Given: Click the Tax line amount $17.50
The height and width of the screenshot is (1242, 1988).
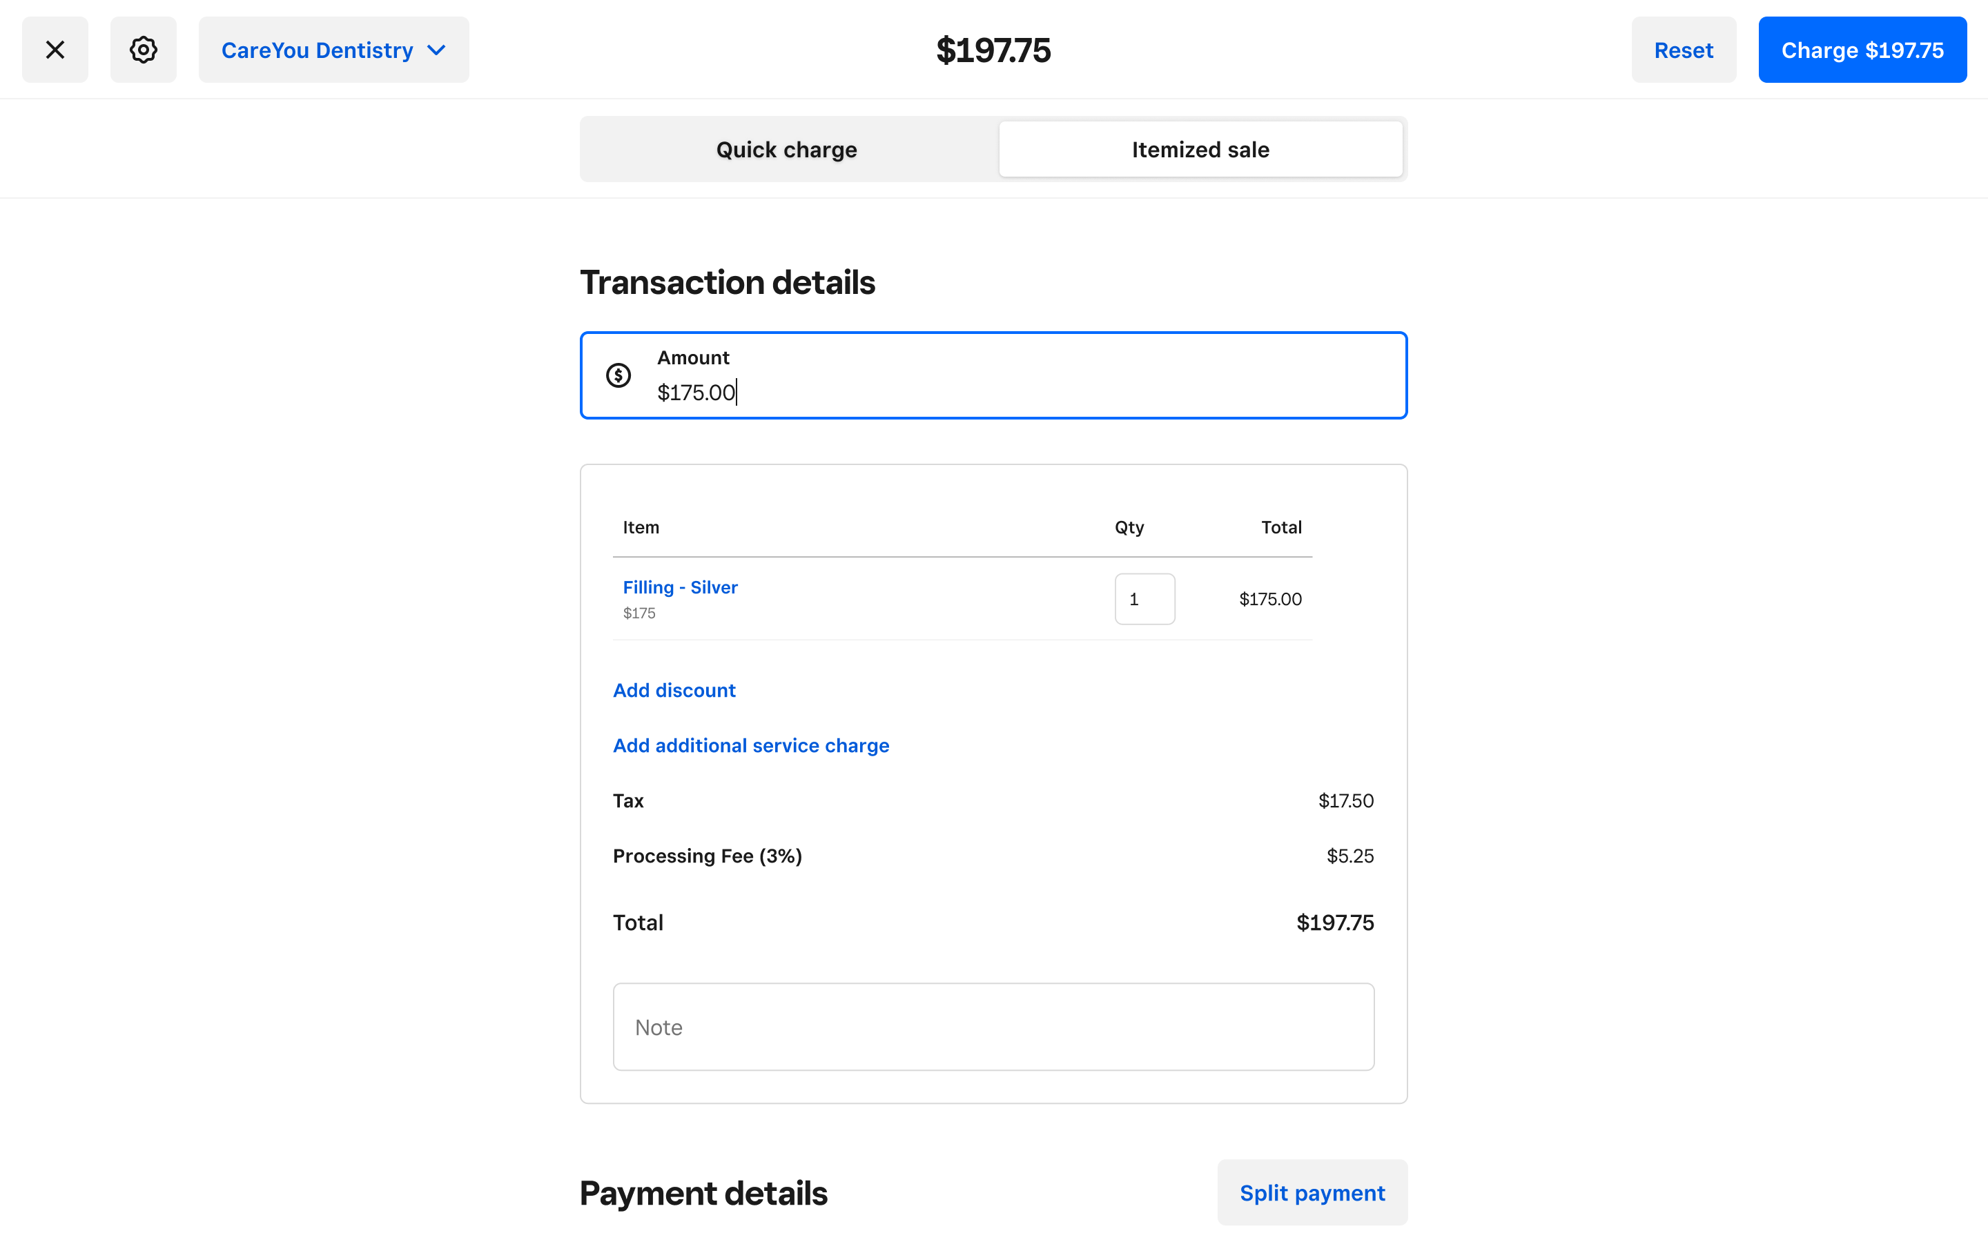Looking at the screenshot, I should [x=1345, y=800].
